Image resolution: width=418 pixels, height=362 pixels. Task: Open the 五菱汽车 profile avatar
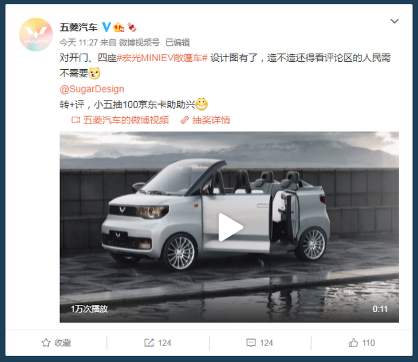point(36,35)
